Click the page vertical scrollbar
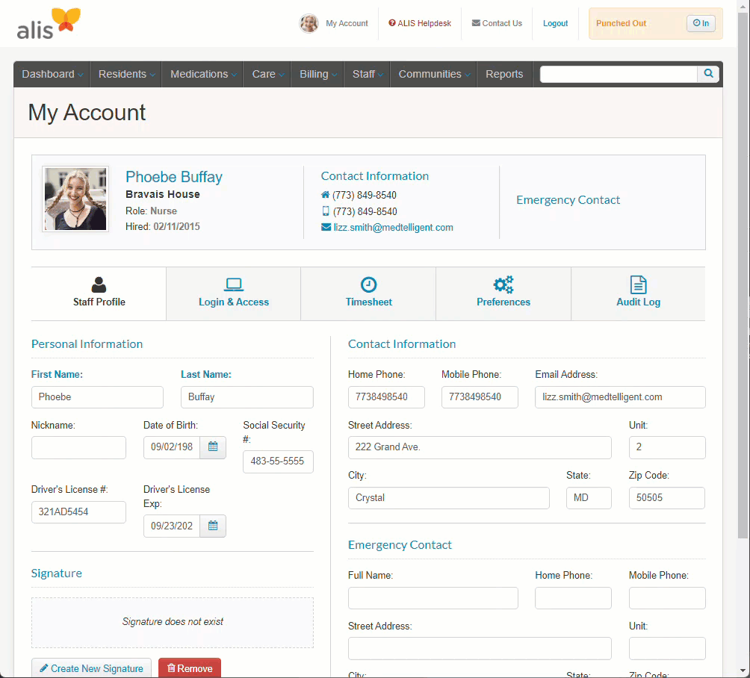The height and width of the screenshot is (678, 750). pos(743,299)
